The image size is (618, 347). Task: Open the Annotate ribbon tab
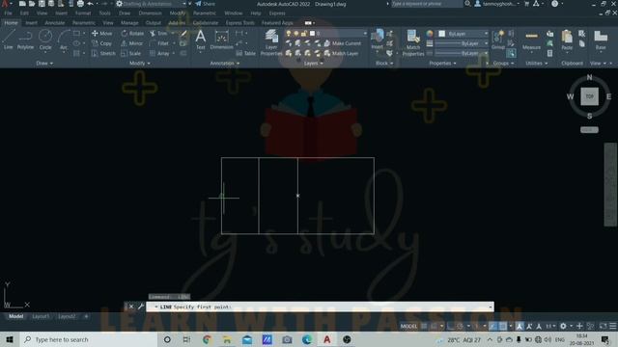tap(54, 23)
